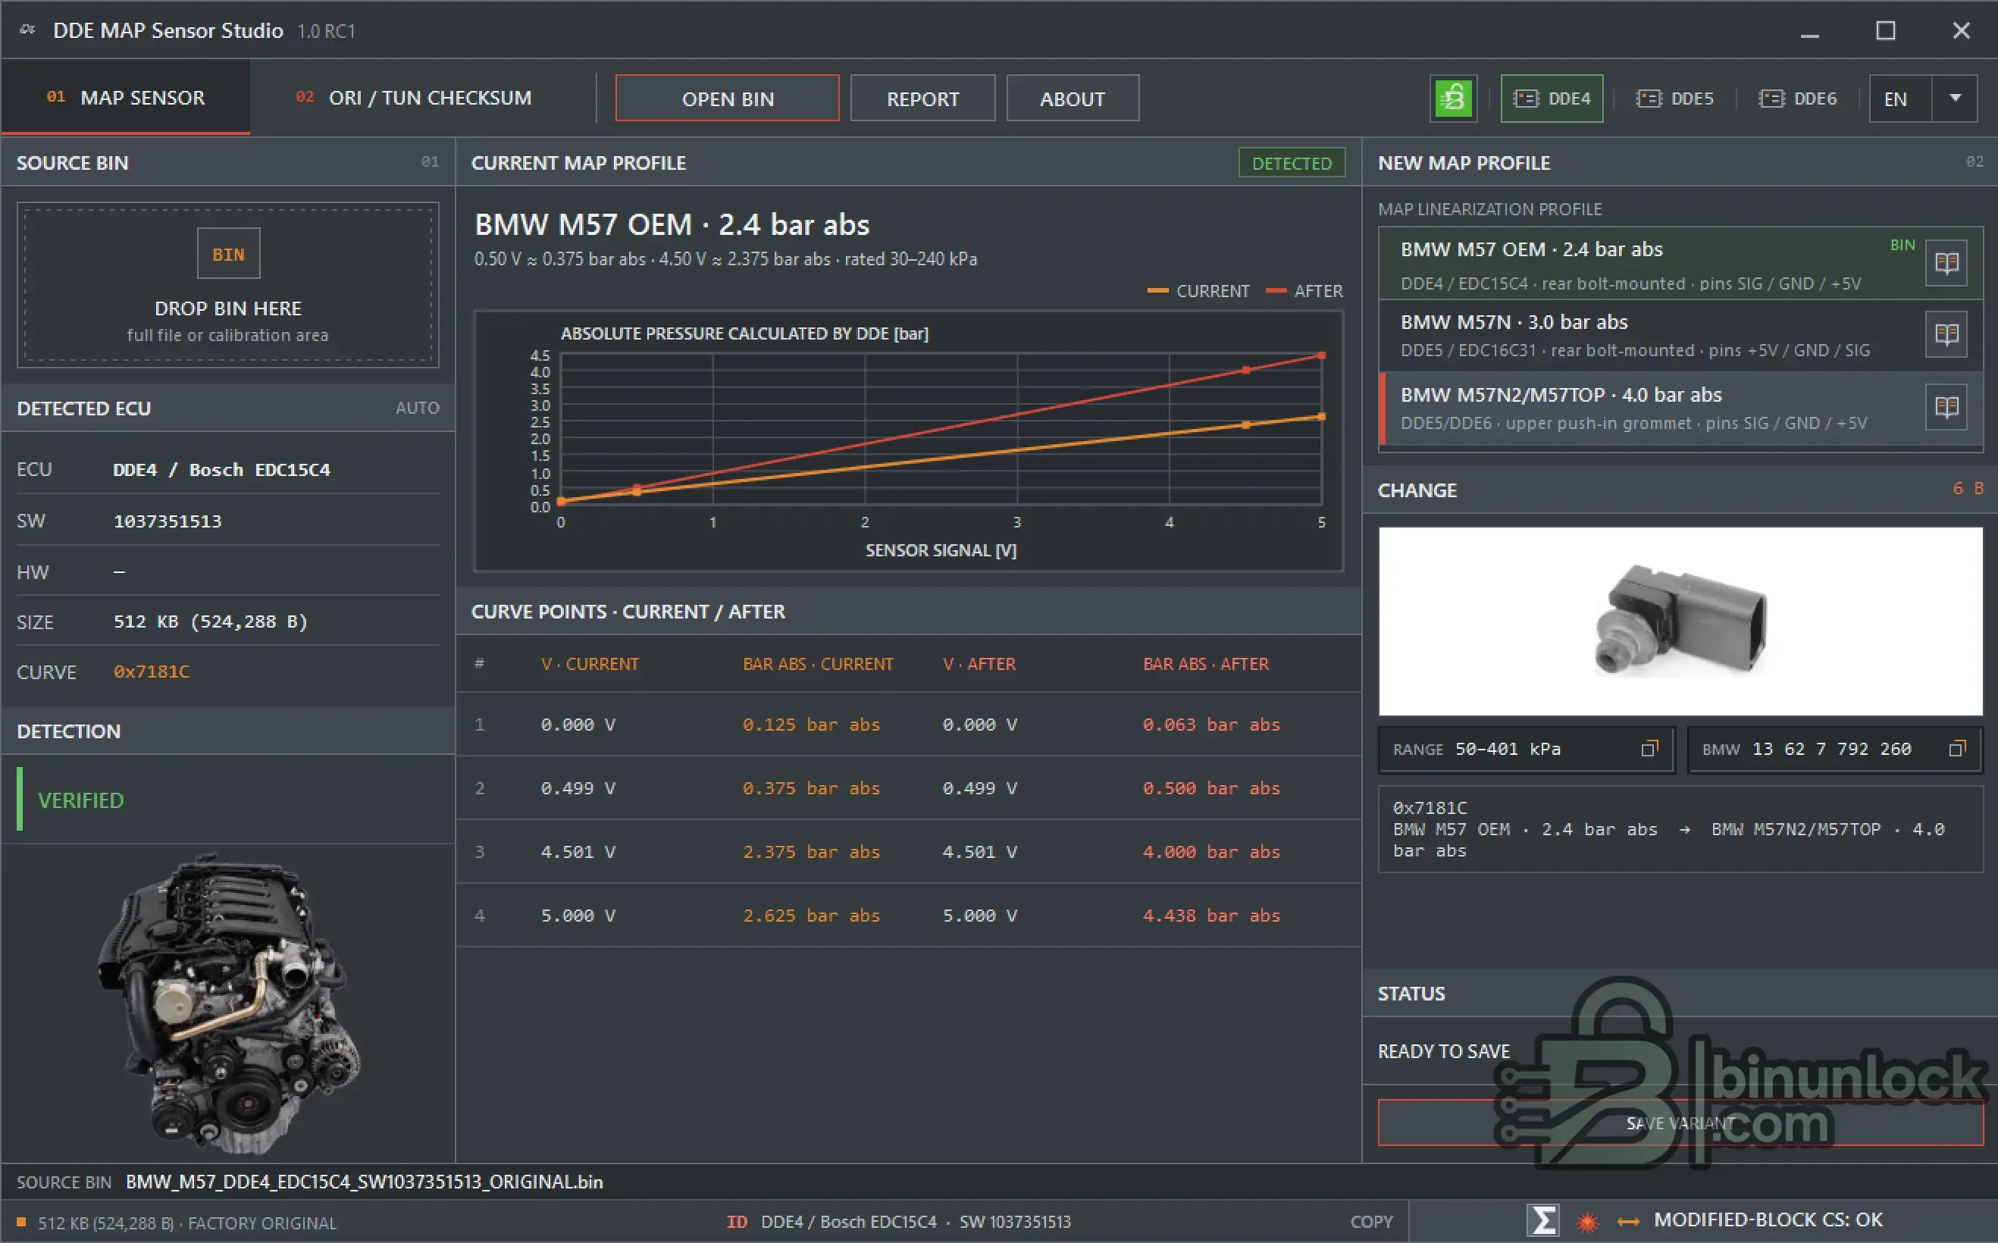Click the 6 B change size label
The width and height of the screenshot is (1998, 1243).
(1968, 488)
